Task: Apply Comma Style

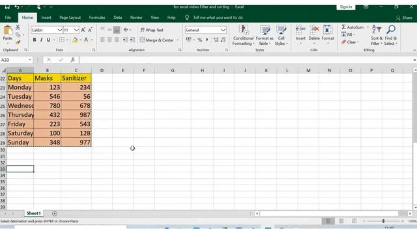Action: click(x=207, y=40)
